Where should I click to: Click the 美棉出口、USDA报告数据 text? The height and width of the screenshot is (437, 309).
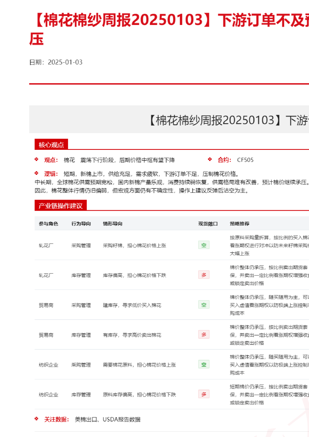click(107, 420)
